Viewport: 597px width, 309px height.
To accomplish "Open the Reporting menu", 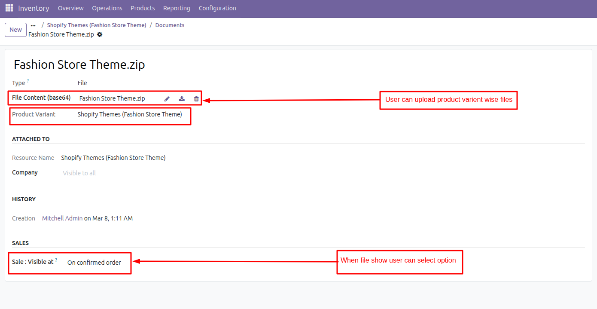I will [177, 8].
